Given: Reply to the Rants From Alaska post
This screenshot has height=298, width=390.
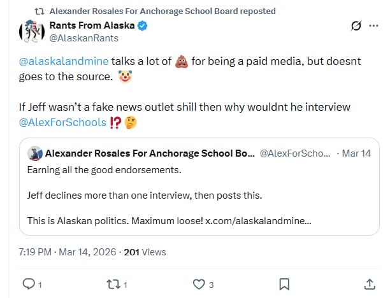Looking at the screenshot, I should 28,284.
